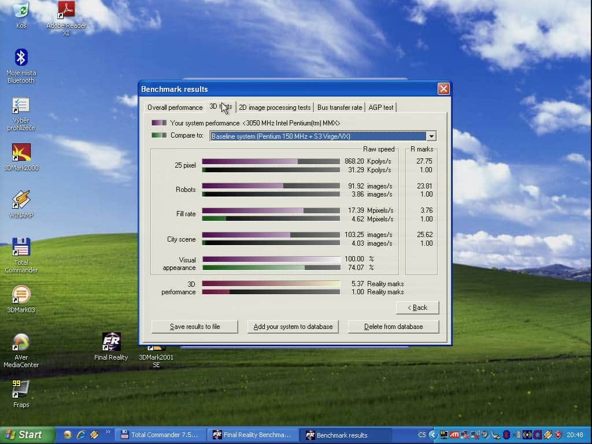The height and width of the screenshot is (444, 592).
Task: Switch to Total Commander 7.5 taskbar window
Action: 161,435
